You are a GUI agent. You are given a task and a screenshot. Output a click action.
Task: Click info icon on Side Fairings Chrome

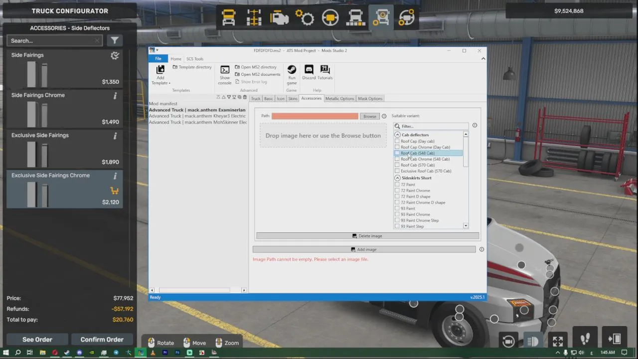click(x=115, y=96)
